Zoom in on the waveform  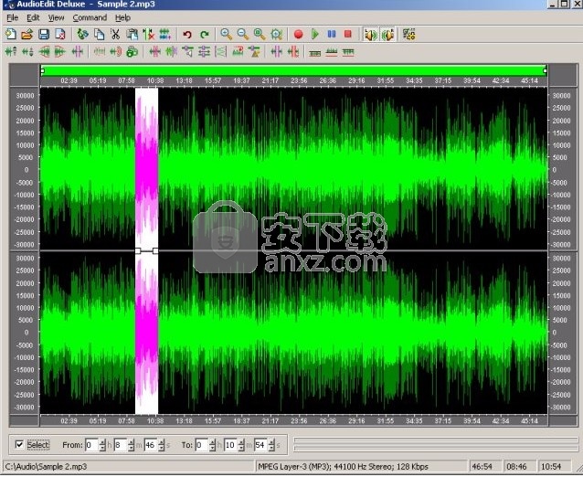click(x=226, y=34)
